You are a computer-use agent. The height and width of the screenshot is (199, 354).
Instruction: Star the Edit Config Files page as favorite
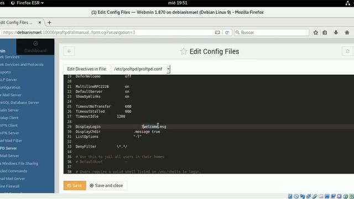[184, 51]
